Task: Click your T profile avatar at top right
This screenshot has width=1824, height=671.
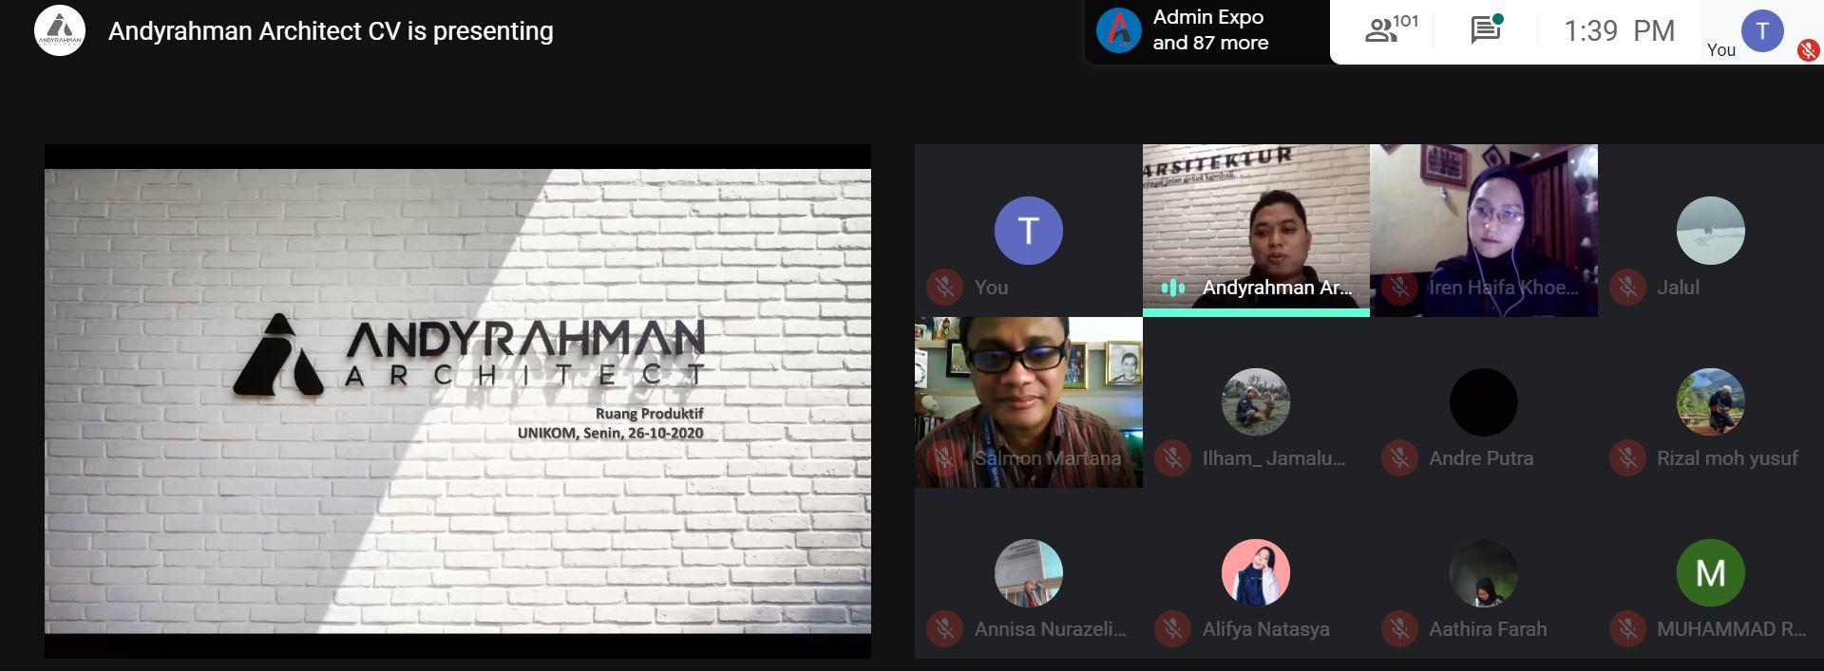Action: coord(1761,30)
